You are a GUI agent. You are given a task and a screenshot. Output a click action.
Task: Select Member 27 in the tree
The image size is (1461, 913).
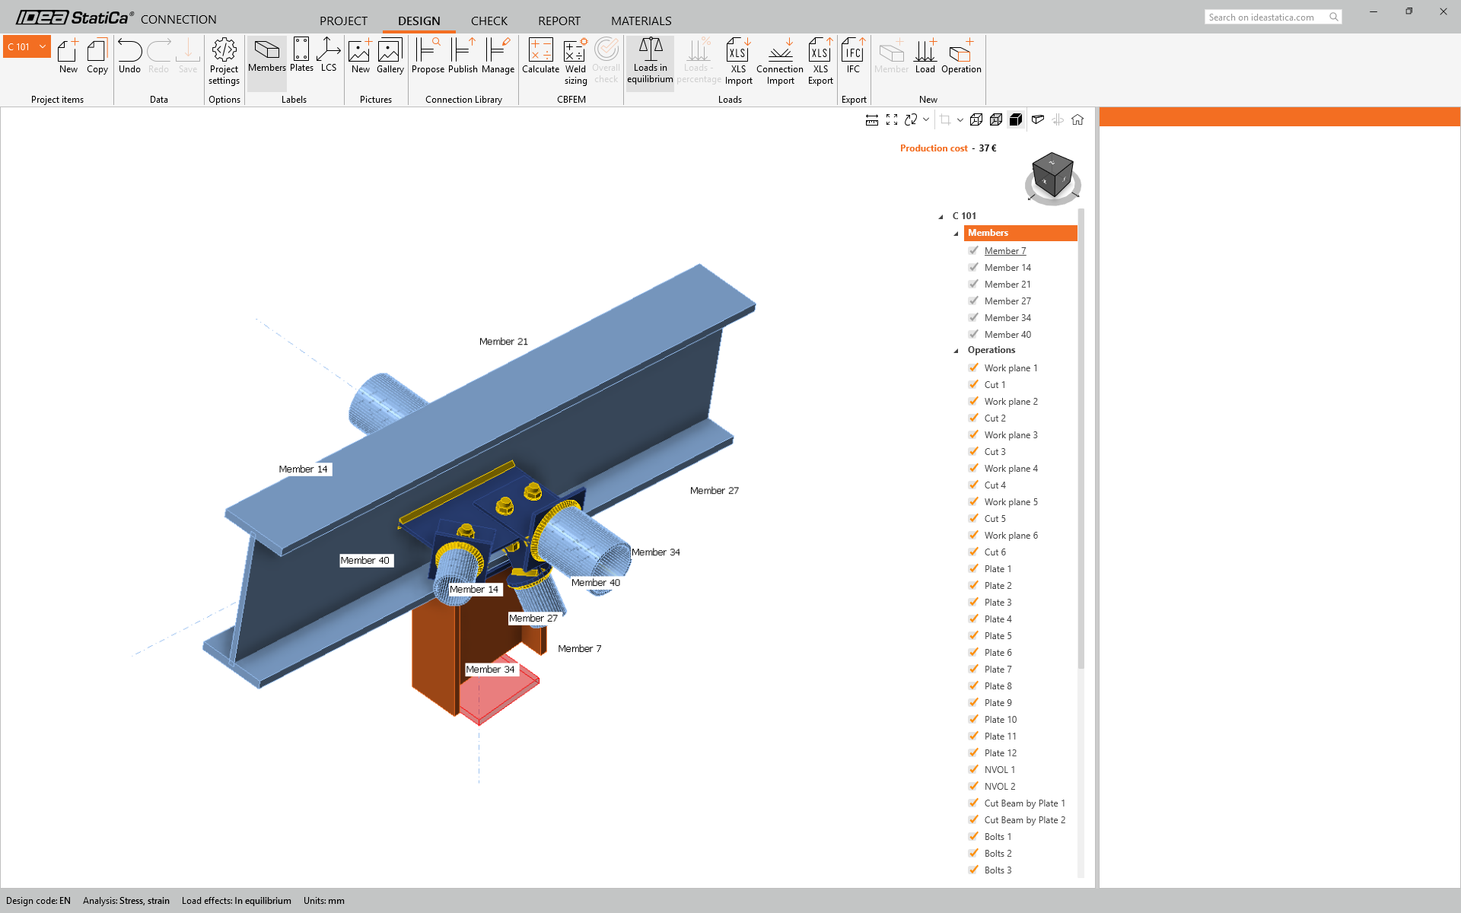[1007, 301]
